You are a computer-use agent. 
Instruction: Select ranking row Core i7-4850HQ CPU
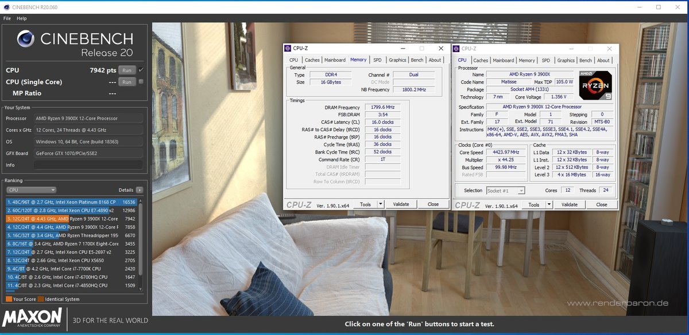click(x=71, y=285)
